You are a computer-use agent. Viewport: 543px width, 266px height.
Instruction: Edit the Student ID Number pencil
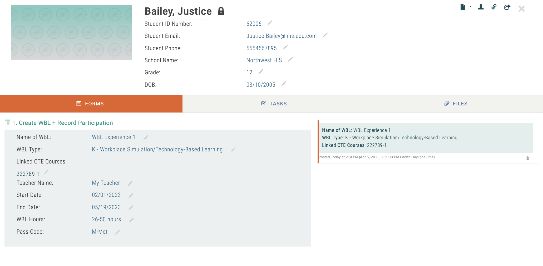tap(270, 23)
